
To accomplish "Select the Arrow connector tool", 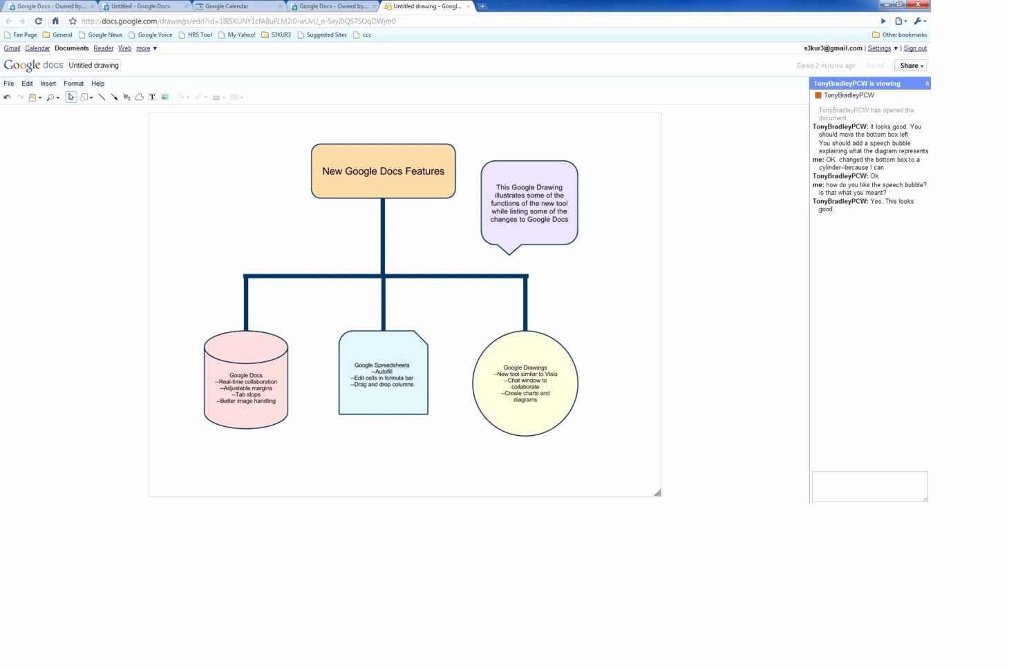I will [115, 97].
